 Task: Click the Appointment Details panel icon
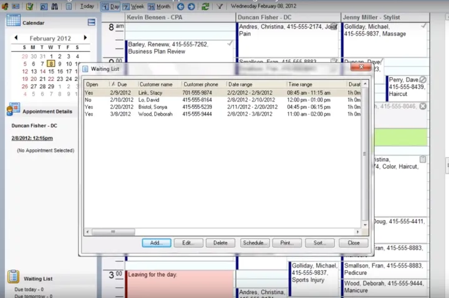(13, 110)
